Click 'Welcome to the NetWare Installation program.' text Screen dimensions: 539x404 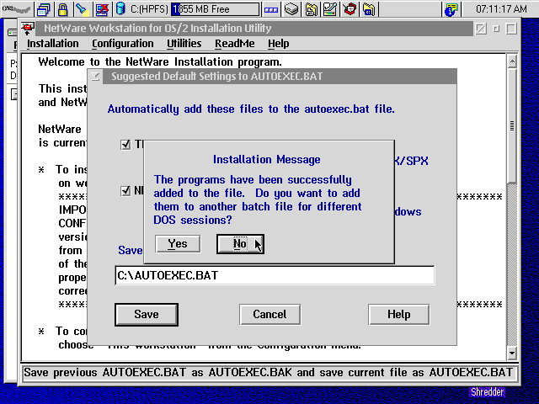pyautogui.click(x=160, y=62)
